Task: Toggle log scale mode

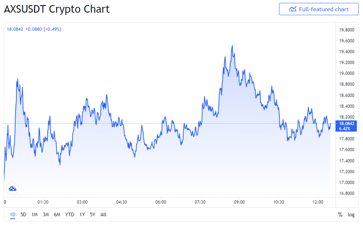Action: pos(351,214)
